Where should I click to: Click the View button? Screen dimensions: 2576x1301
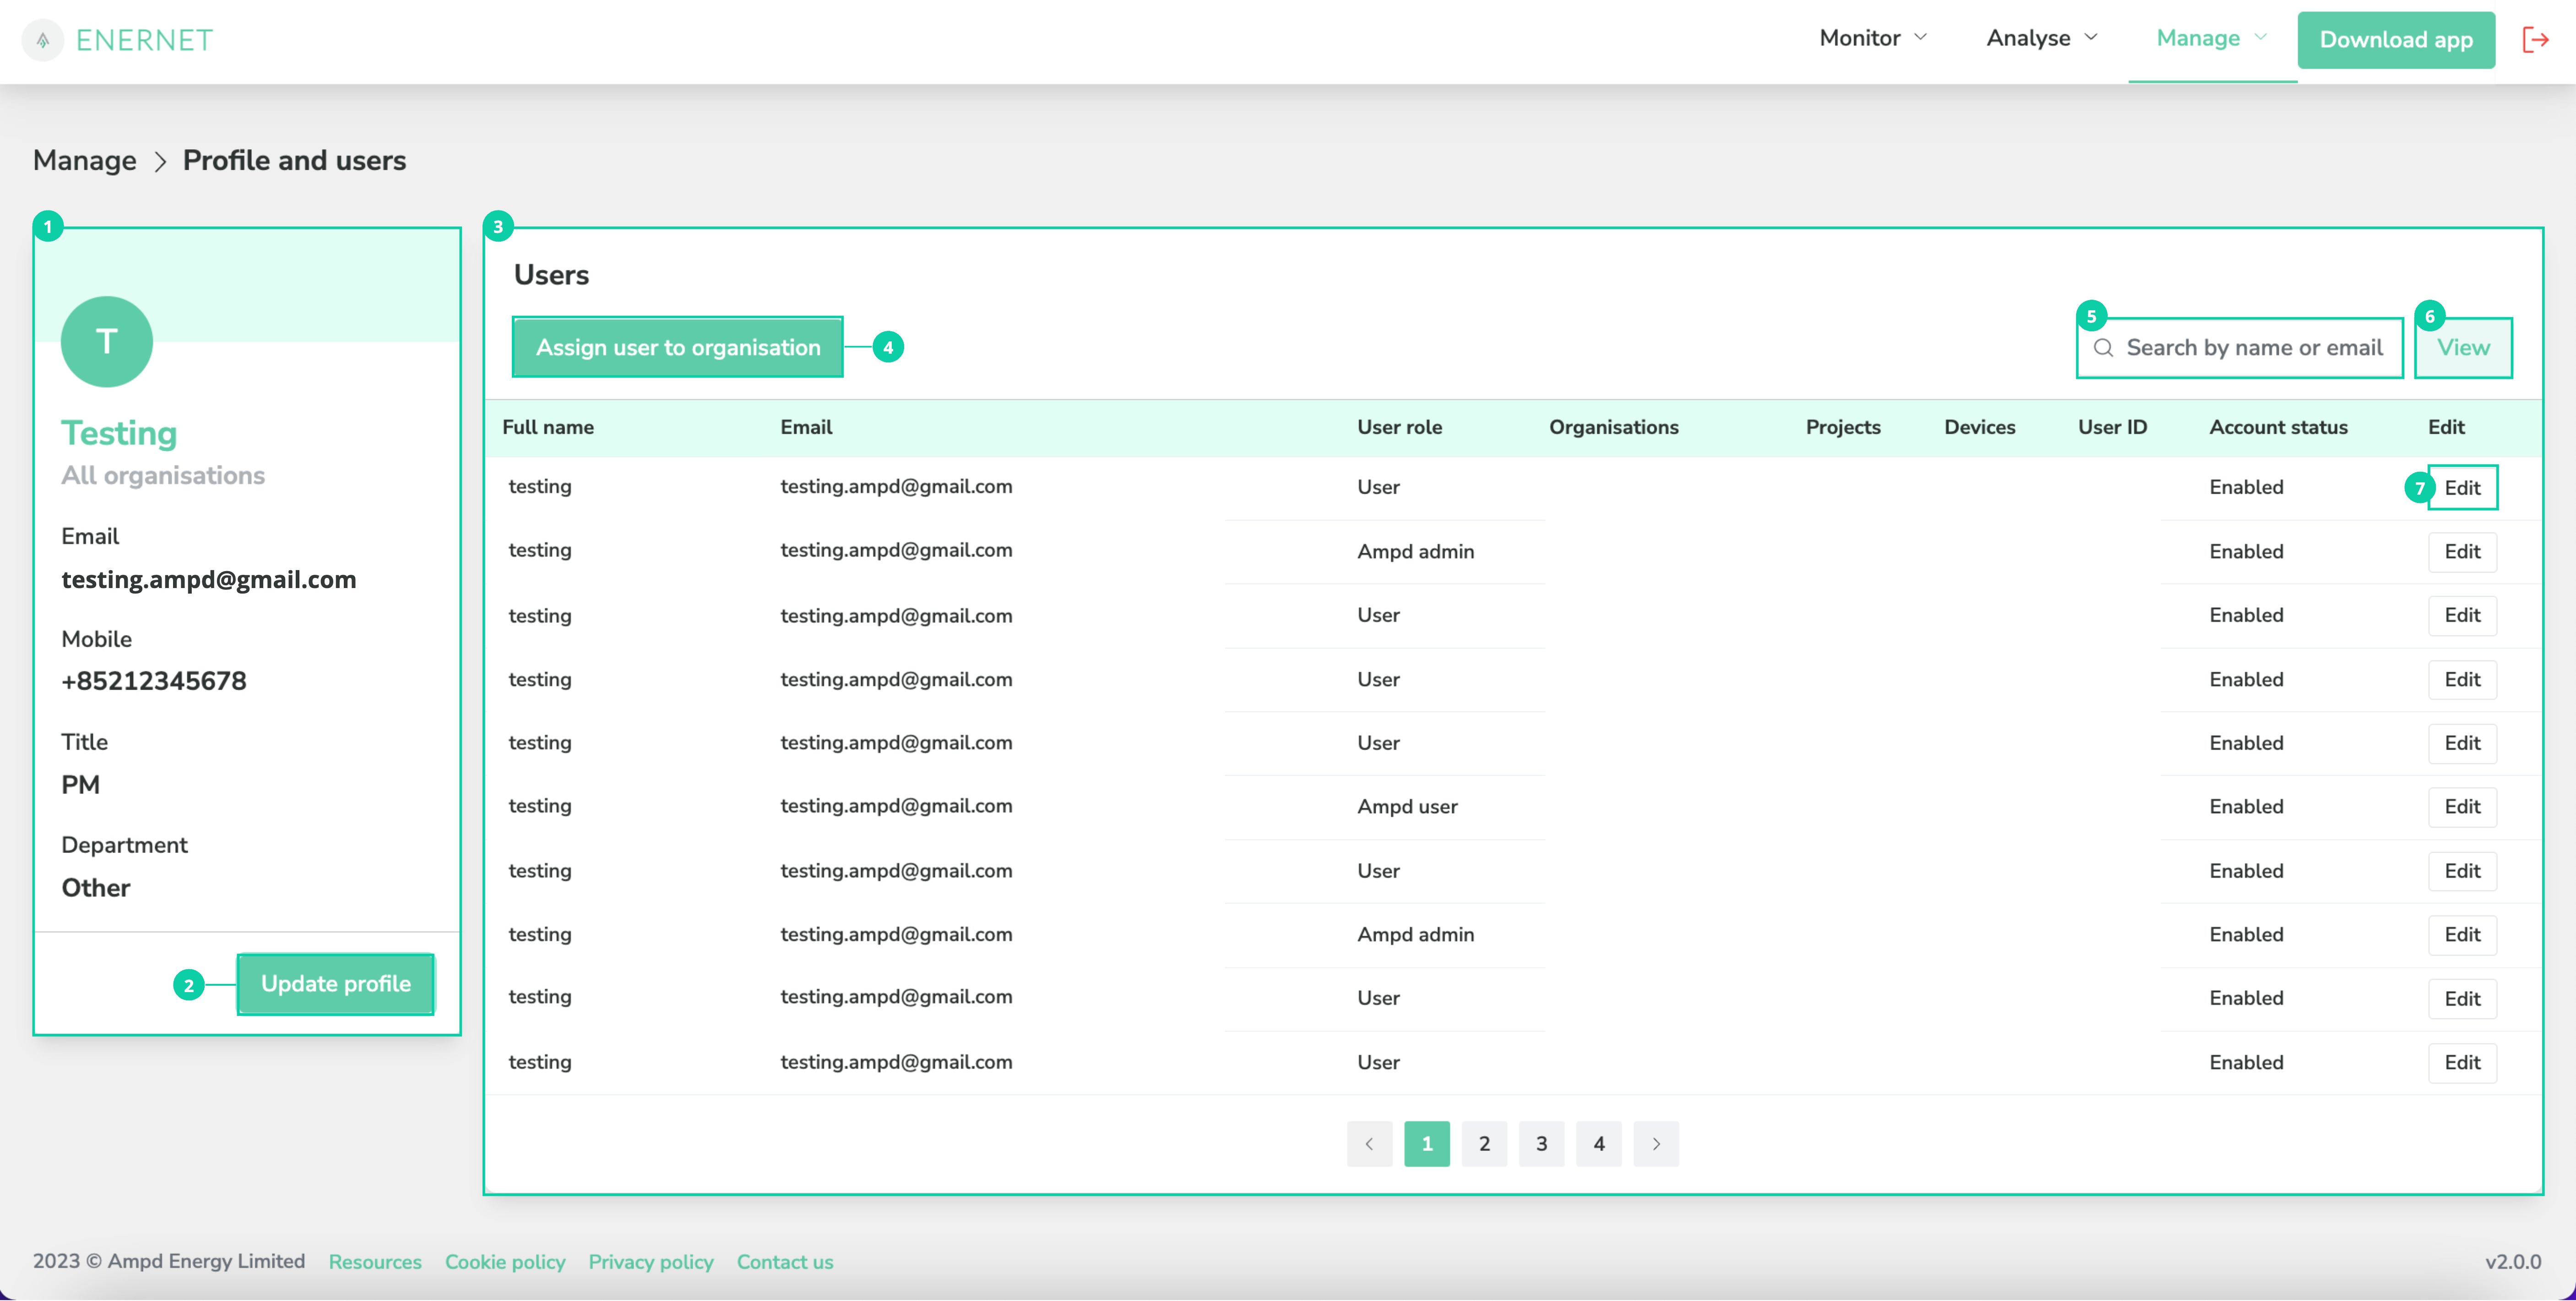pos(2463,348)
